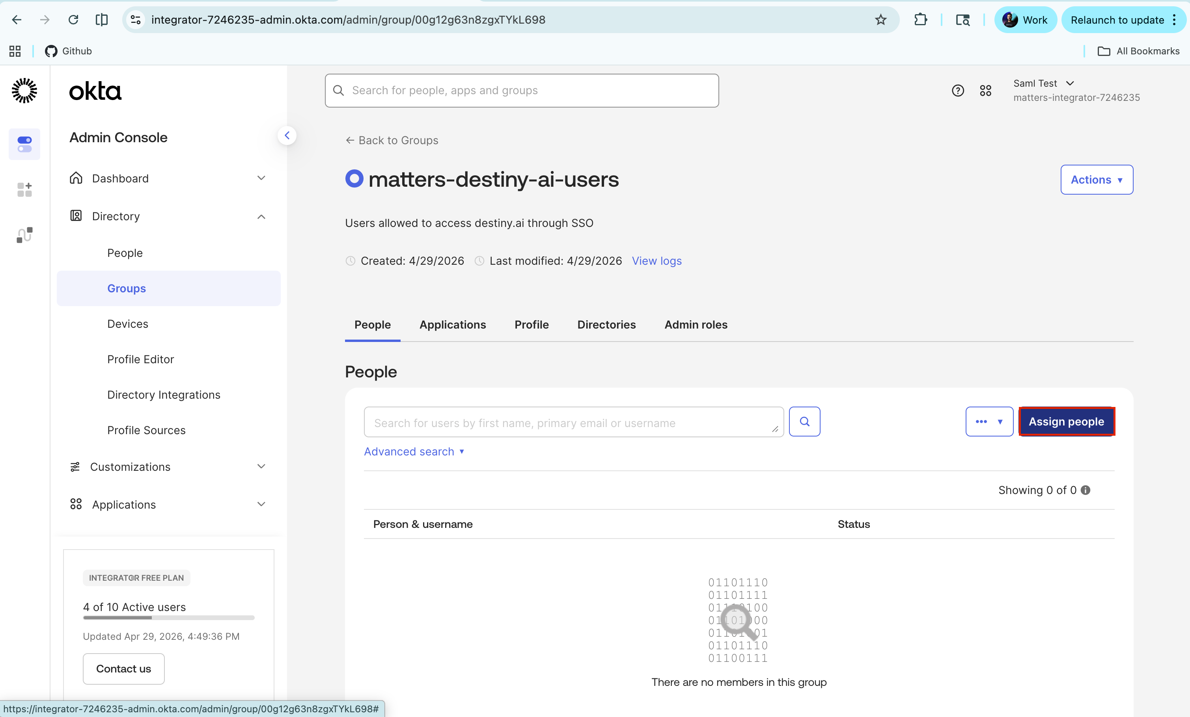The image size is (1190, 717).
Task: Open the Chrome apps grid in bookmarks bar
Action: pyautogui.click(x=15, y=51)
